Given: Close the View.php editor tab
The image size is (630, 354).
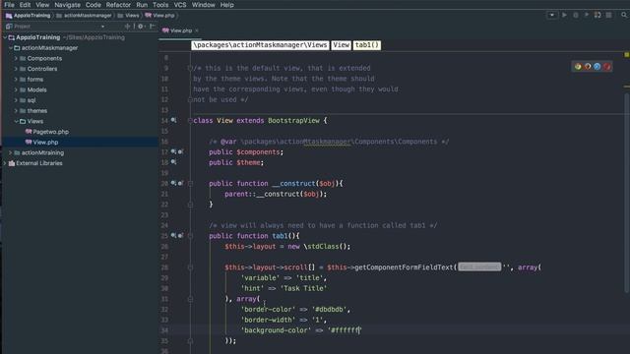Looking at the screenshot, I should (x=197, y=30).
